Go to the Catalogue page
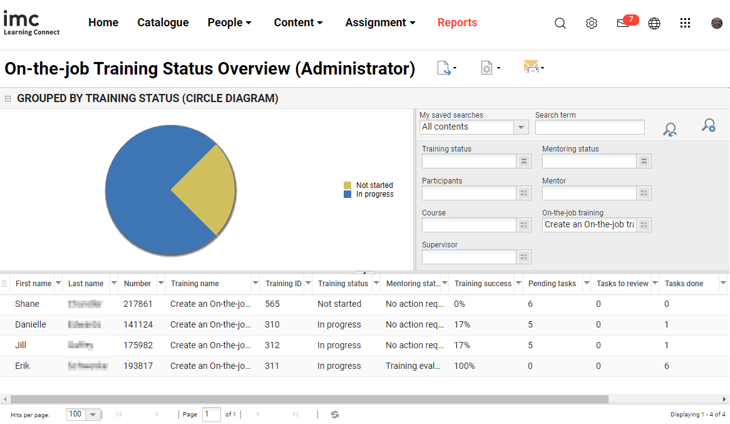Viewport: 730px width, 424px height. click(x=163, y=23)
